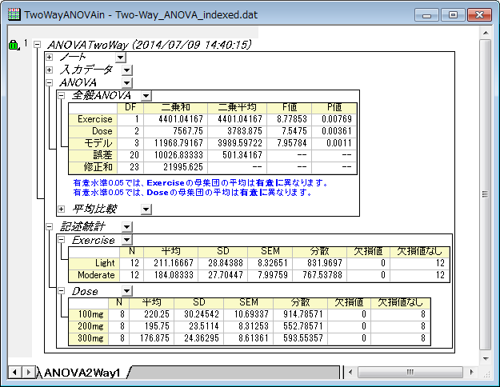The width and height of the screenshot is (500, 387).
Task: Click the Dose row header in ANOVA table
Action: click(93, 131)
